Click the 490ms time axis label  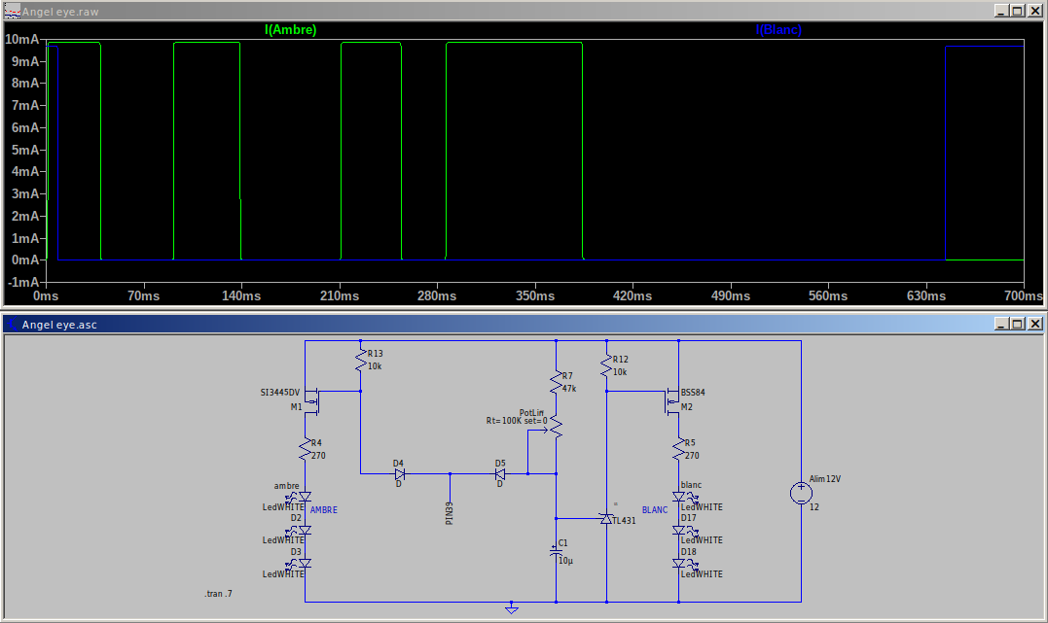point(730,295)
